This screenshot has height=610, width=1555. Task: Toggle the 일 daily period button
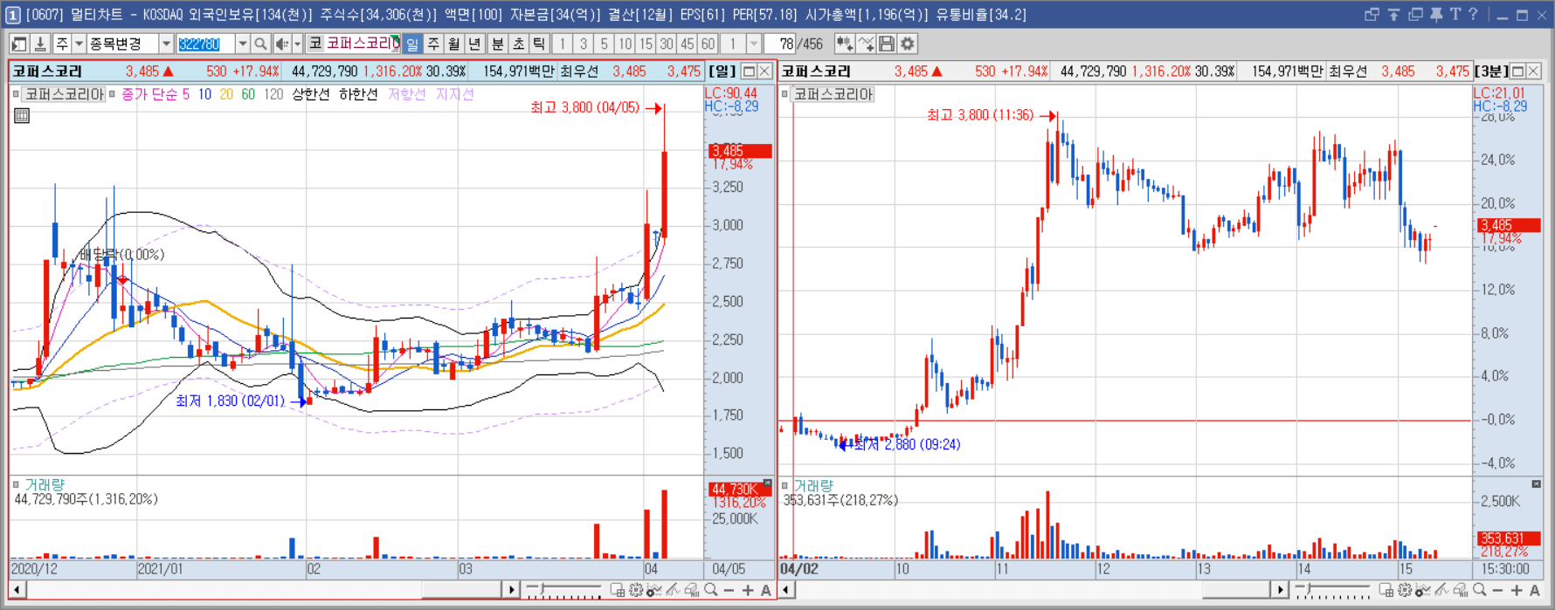(412, 44)
